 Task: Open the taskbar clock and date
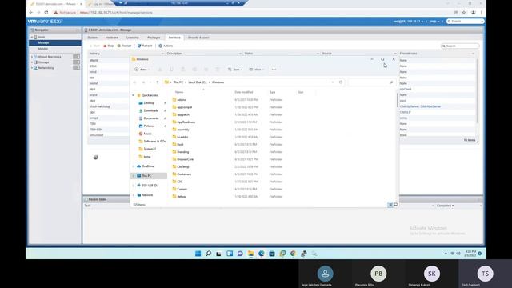coord(470,254)
